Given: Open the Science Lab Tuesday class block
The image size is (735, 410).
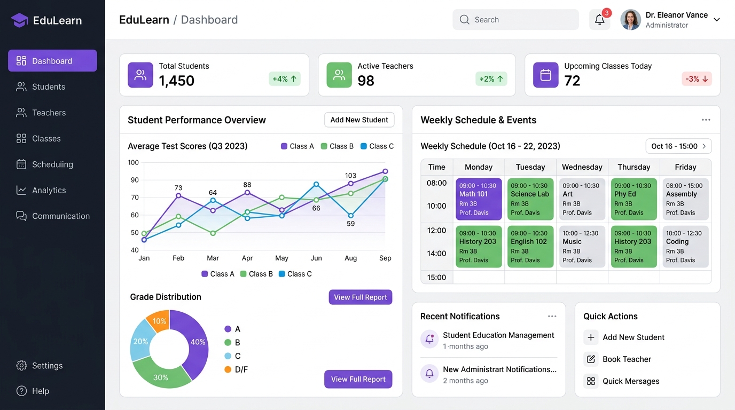Looking at the screenshot, I should pyautogui.click(x=530, y=199).
